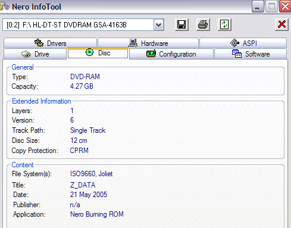Screen dimensions: 291x228
Task: Click the Refresh green arrows icon
Action: click(x=224, y=25)
